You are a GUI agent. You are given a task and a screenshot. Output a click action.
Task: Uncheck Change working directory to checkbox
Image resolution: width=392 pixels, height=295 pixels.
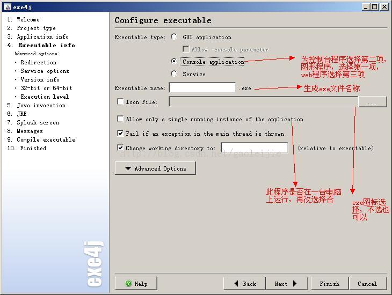tap(120, 147)
